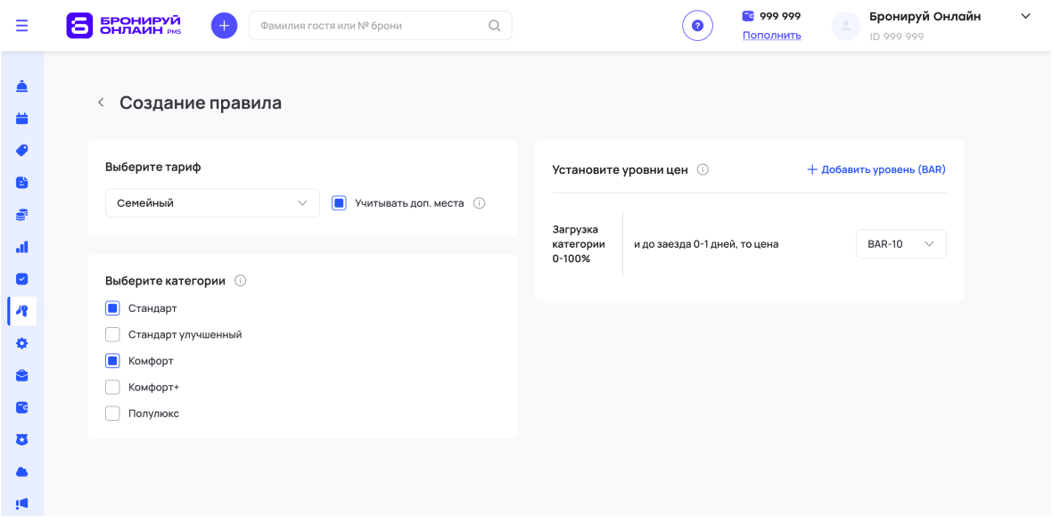This screenshot has height=517, width=1052.
Task: Click Добавить уровень (BAR) button
Action: [x=876, y=169]
